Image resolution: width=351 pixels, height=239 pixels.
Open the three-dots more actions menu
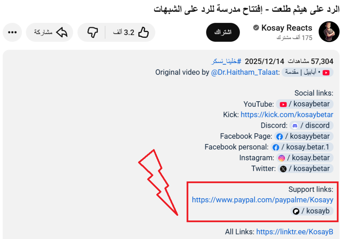[x=12, y=33]
